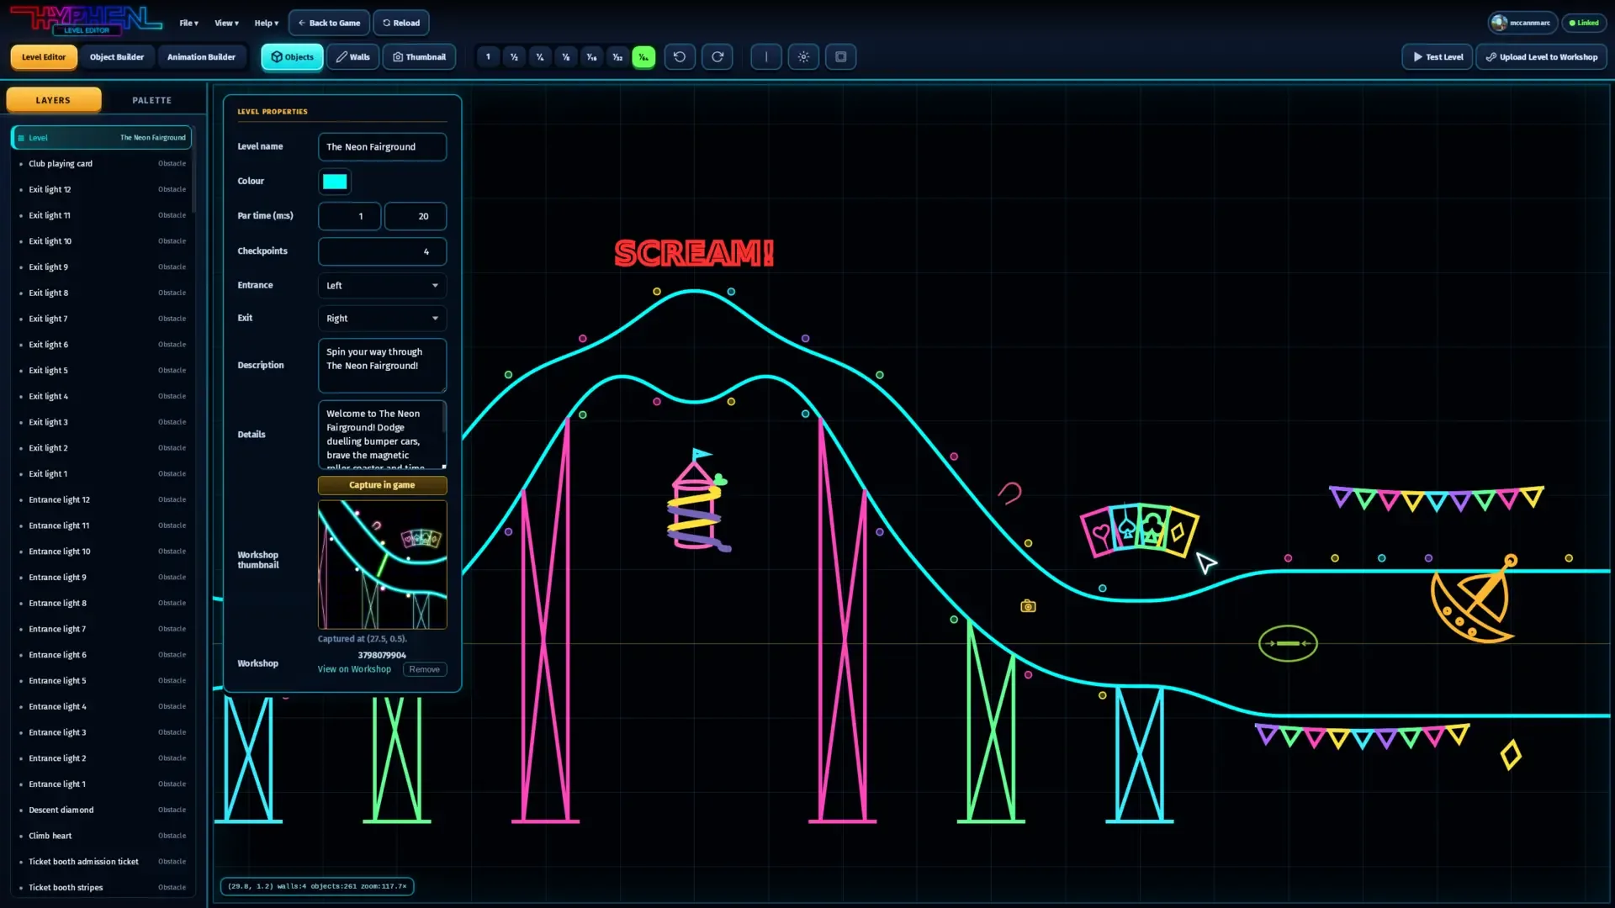Open the Entrance dropdown set to Left
This screenshot has width=1615, height=908.
tap(382, 286)
